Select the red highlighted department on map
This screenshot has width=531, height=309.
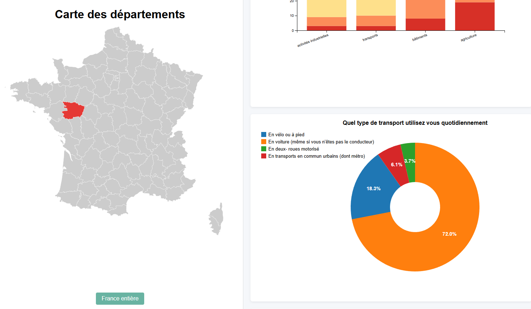pos(73,110)
